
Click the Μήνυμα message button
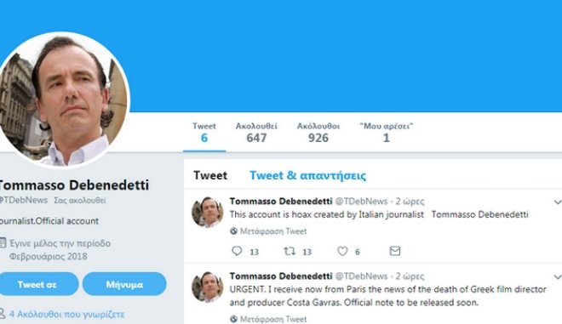(124, 284)
